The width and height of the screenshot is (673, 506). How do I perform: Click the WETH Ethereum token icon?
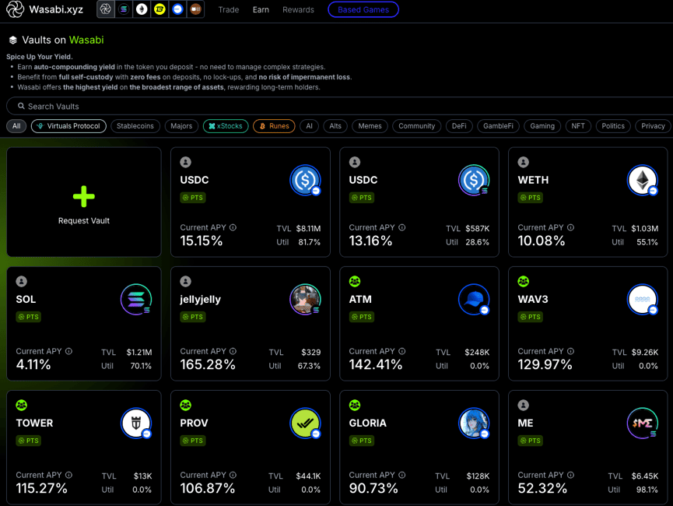(x=642, y=181)
